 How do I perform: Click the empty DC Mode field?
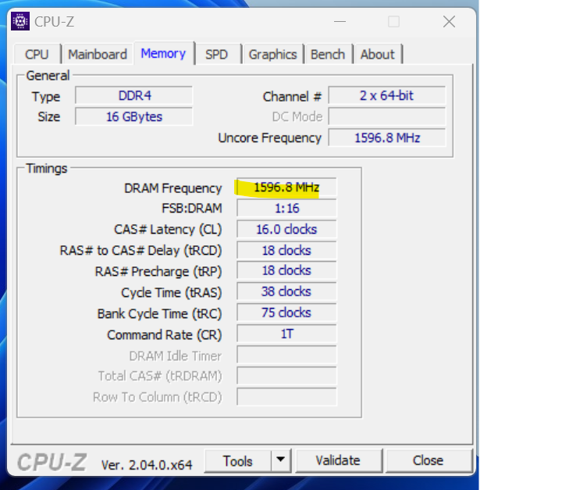point(386,116)
